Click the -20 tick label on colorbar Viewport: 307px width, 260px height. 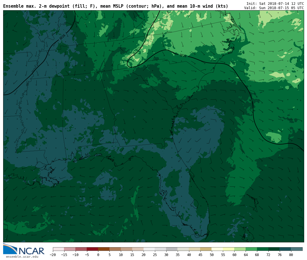(53, 255)
